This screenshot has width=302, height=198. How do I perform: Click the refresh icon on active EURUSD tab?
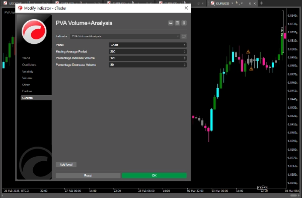(x=250, y=4)
